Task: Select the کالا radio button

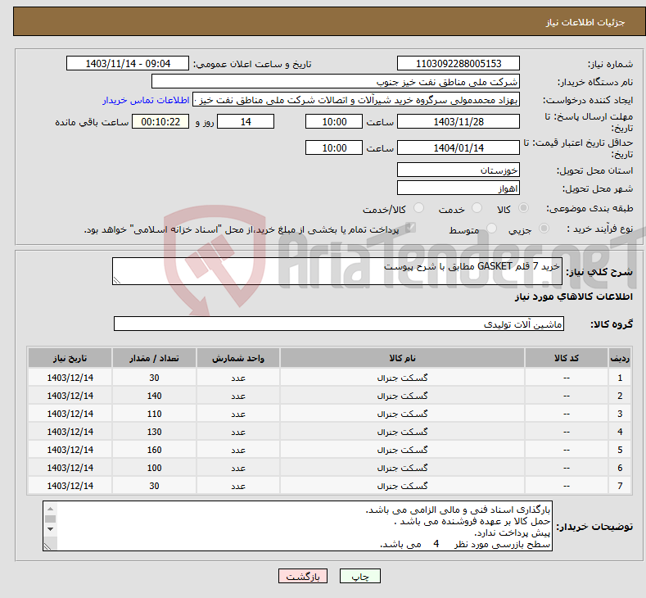Action: [523, 209]
